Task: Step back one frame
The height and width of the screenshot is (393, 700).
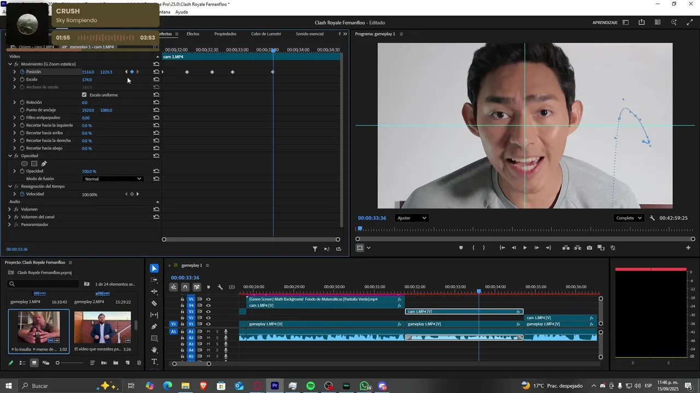Action: coord(514,248)
